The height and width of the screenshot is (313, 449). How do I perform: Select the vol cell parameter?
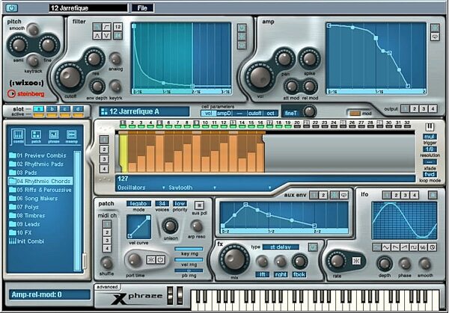209,114
